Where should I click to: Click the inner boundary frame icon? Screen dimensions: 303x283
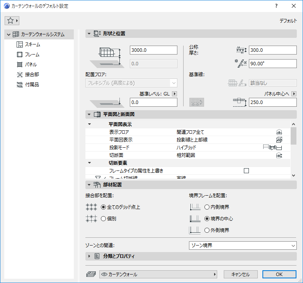click(x=195, y=207)
